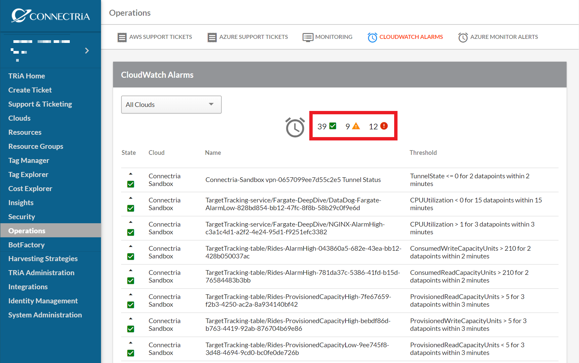Click the green state icon for DataDog-Fargate AlarmLow row
Image resolution: width=579 pixels, height=363 pixels.
pos(131,208)
